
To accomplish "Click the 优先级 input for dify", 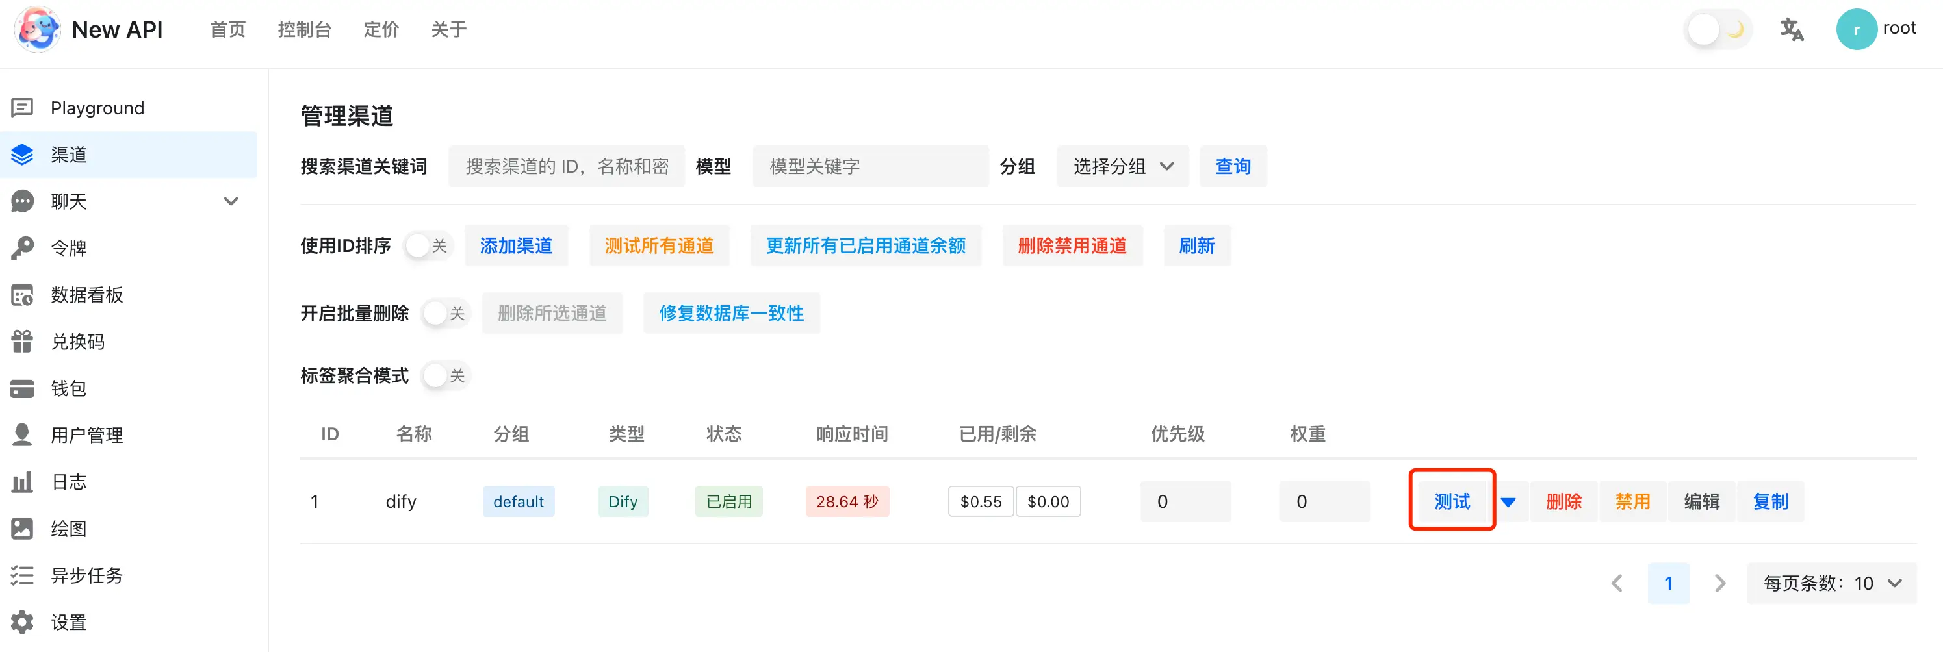I will (x=1186, y=502).
